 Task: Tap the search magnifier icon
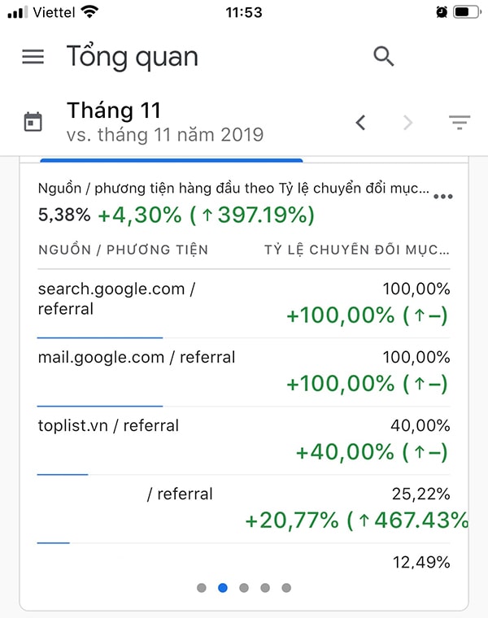tap(383, 56)
